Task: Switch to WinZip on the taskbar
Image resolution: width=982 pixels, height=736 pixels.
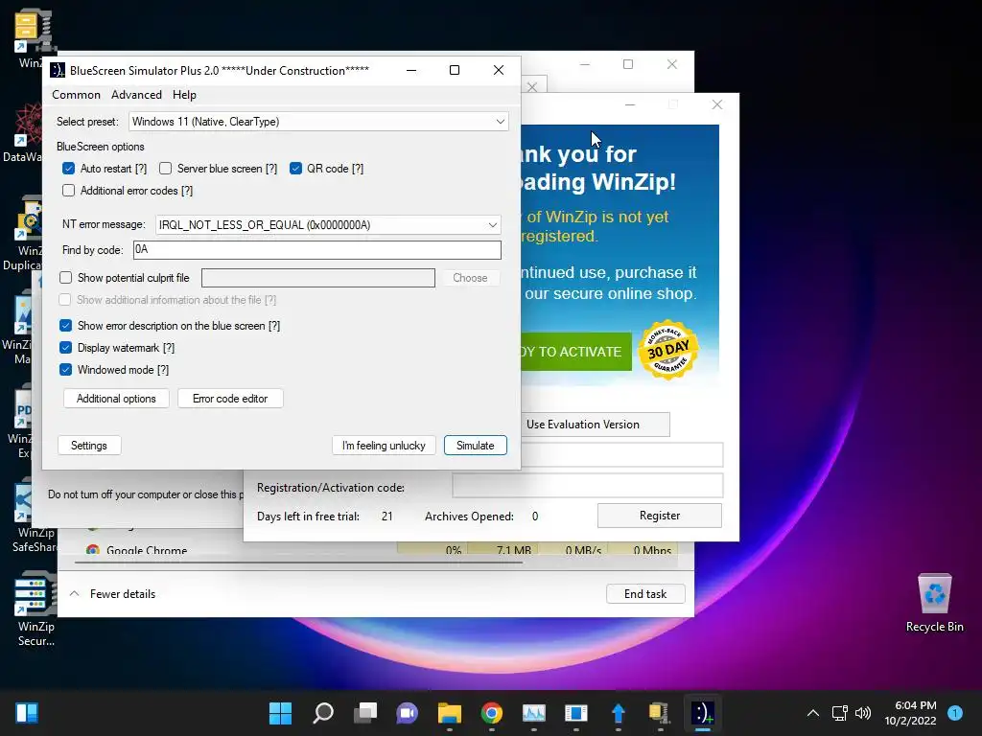Action: tap(660, 713)
